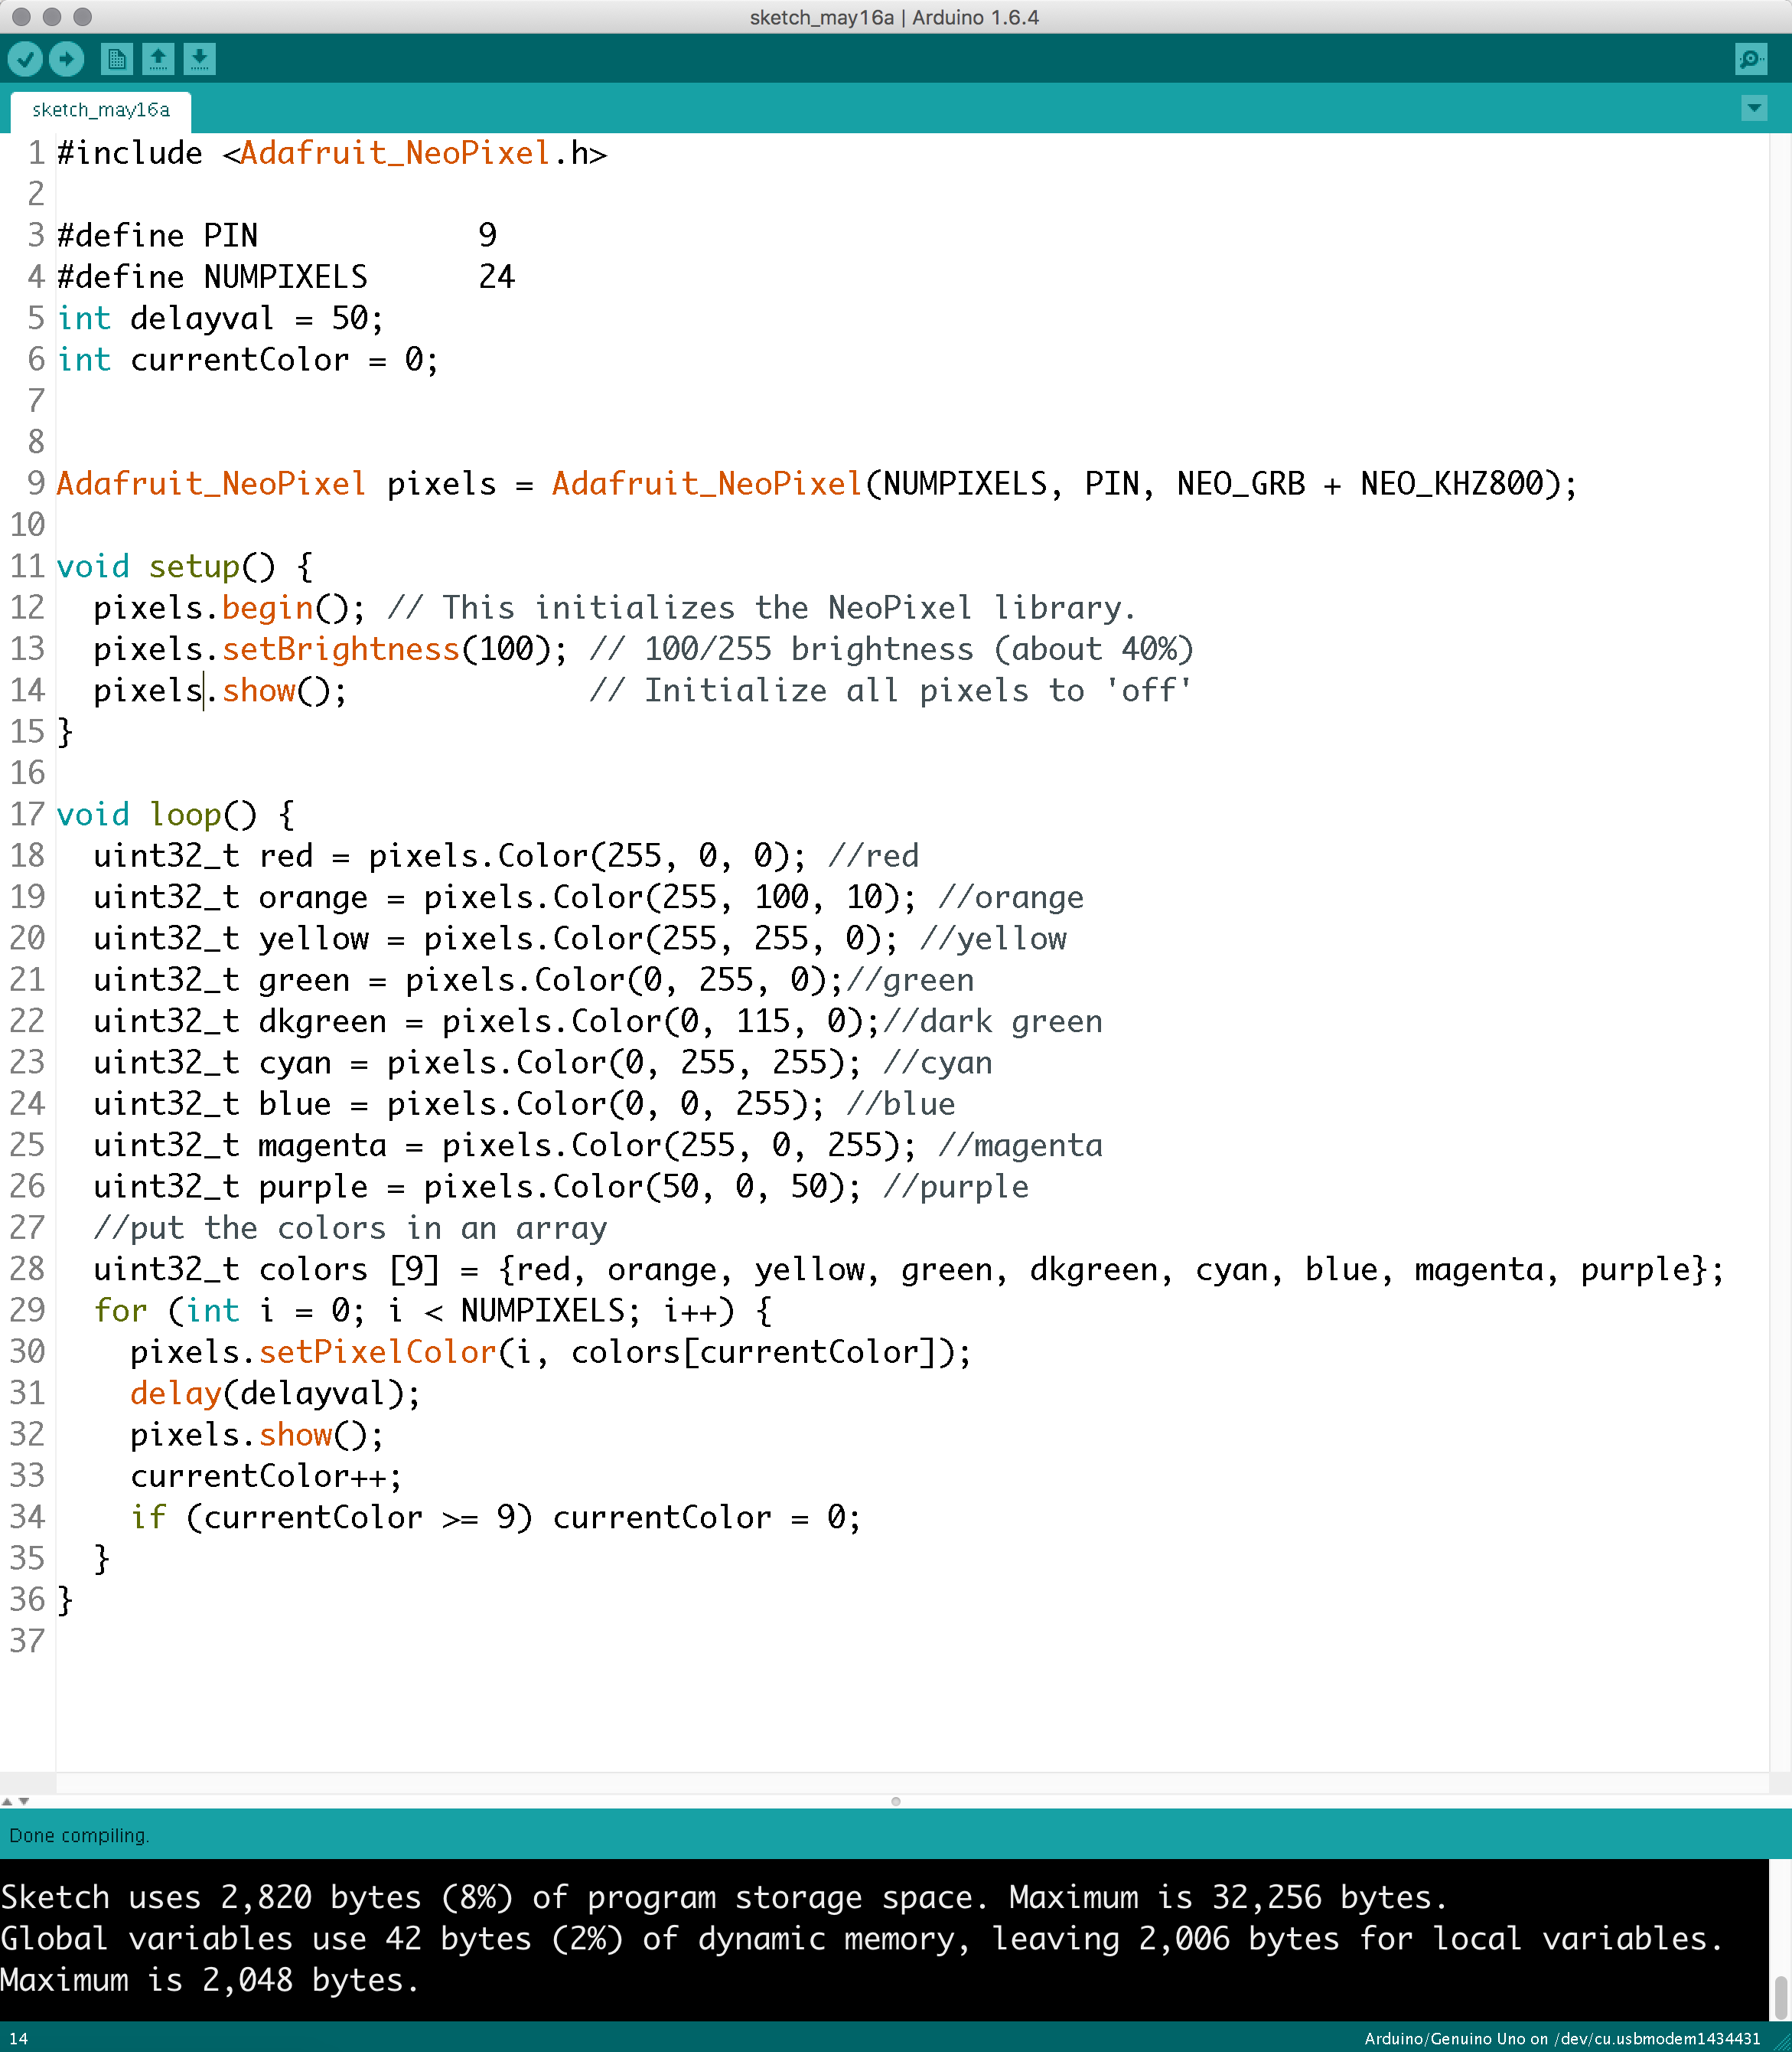Click the console vertical scrollbar thumb
The width and height of the screenshot is (1792, 2052).
point(1781,1997)
